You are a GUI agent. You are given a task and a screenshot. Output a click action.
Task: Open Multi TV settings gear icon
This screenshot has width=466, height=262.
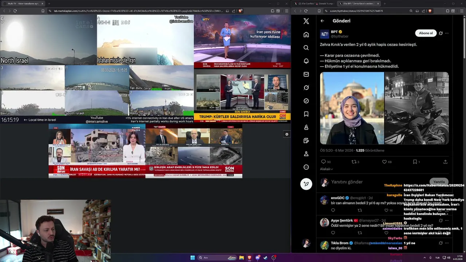[287, 134]
